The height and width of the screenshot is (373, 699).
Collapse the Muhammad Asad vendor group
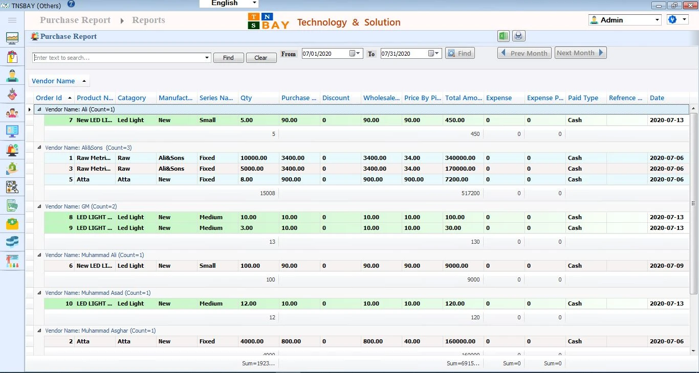point(39,293)
